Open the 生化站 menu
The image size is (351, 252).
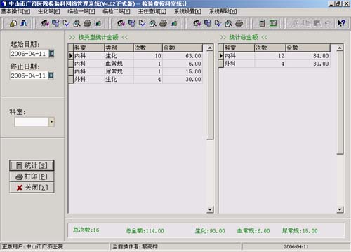tap(49, 11)
